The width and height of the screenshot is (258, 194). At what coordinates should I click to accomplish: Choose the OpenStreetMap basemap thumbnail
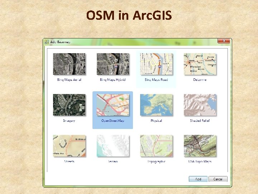coord(113,105)
